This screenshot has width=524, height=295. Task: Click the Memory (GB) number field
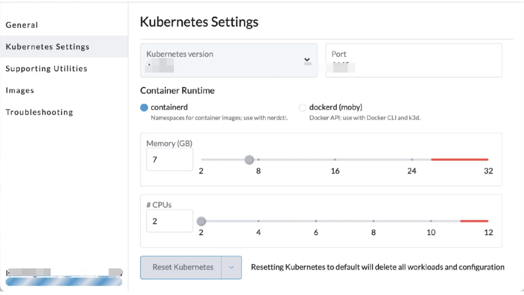169,160
